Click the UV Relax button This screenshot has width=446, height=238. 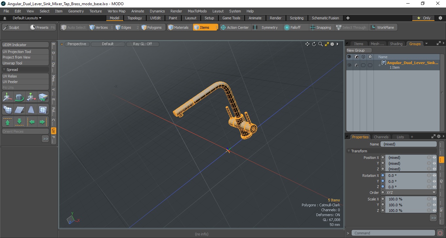pyautogui.click(x=26, y=76)
